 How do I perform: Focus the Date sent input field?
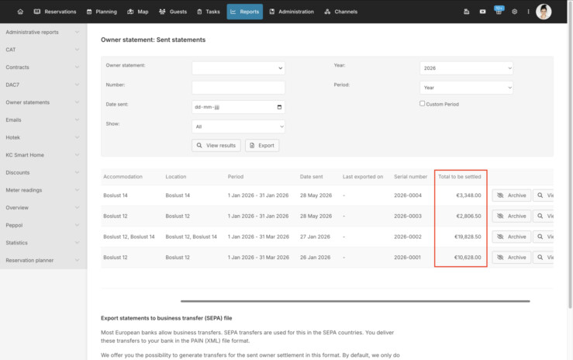click(238, 107)
